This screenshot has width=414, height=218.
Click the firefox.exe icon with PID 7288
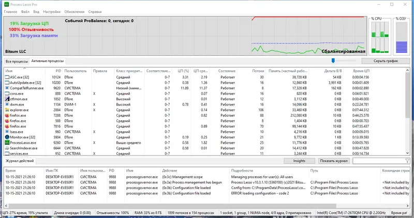point(7,116)
